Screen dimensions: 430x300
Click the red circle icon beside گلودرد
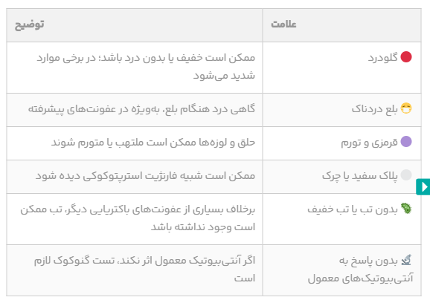[x=406, y=57]
